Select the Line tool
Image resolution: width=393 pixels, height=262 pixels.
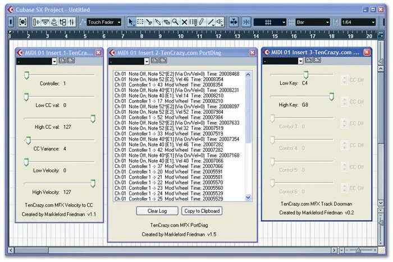pos(211,22)
